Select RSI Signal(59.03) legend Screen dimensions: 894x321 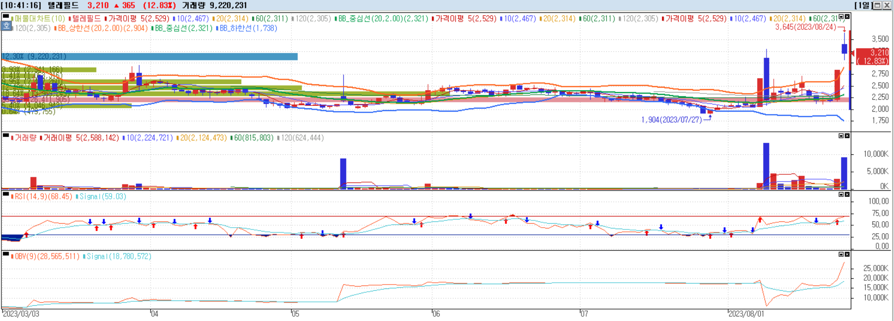tap(102, 197)
